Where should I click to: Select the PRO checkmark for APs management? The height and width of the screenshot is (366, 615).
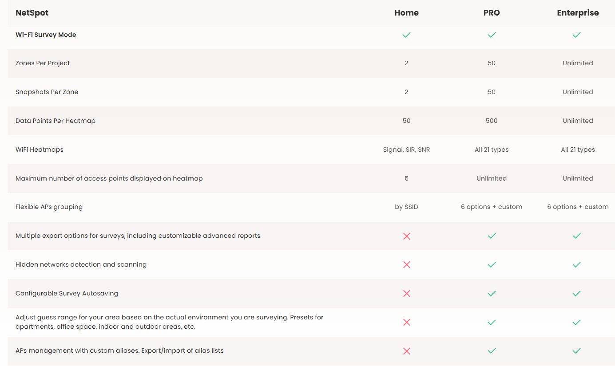[x=492, y=351]
